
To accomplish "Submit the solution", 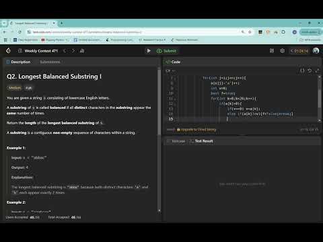I will pyautogui.click(x=166, y=51).
